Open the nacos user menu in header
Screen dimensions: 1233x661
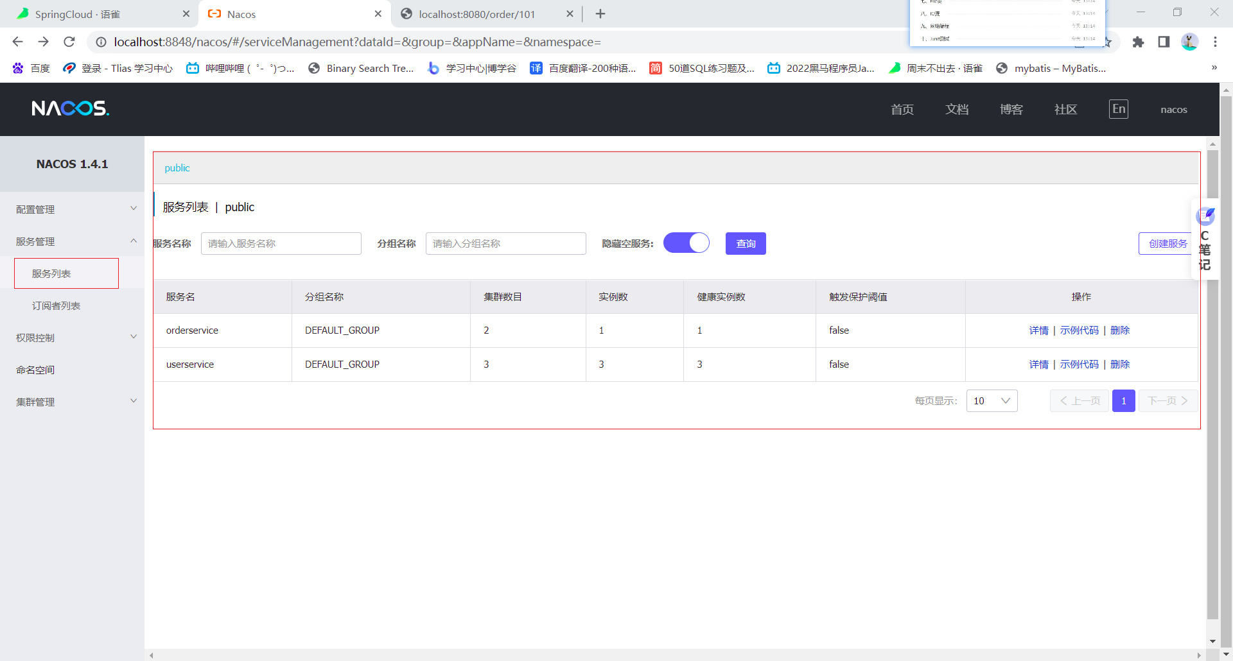click(1174, 110)
